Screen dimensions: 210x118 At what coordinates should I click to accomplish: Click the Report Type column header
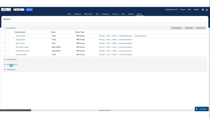(80, 32)
